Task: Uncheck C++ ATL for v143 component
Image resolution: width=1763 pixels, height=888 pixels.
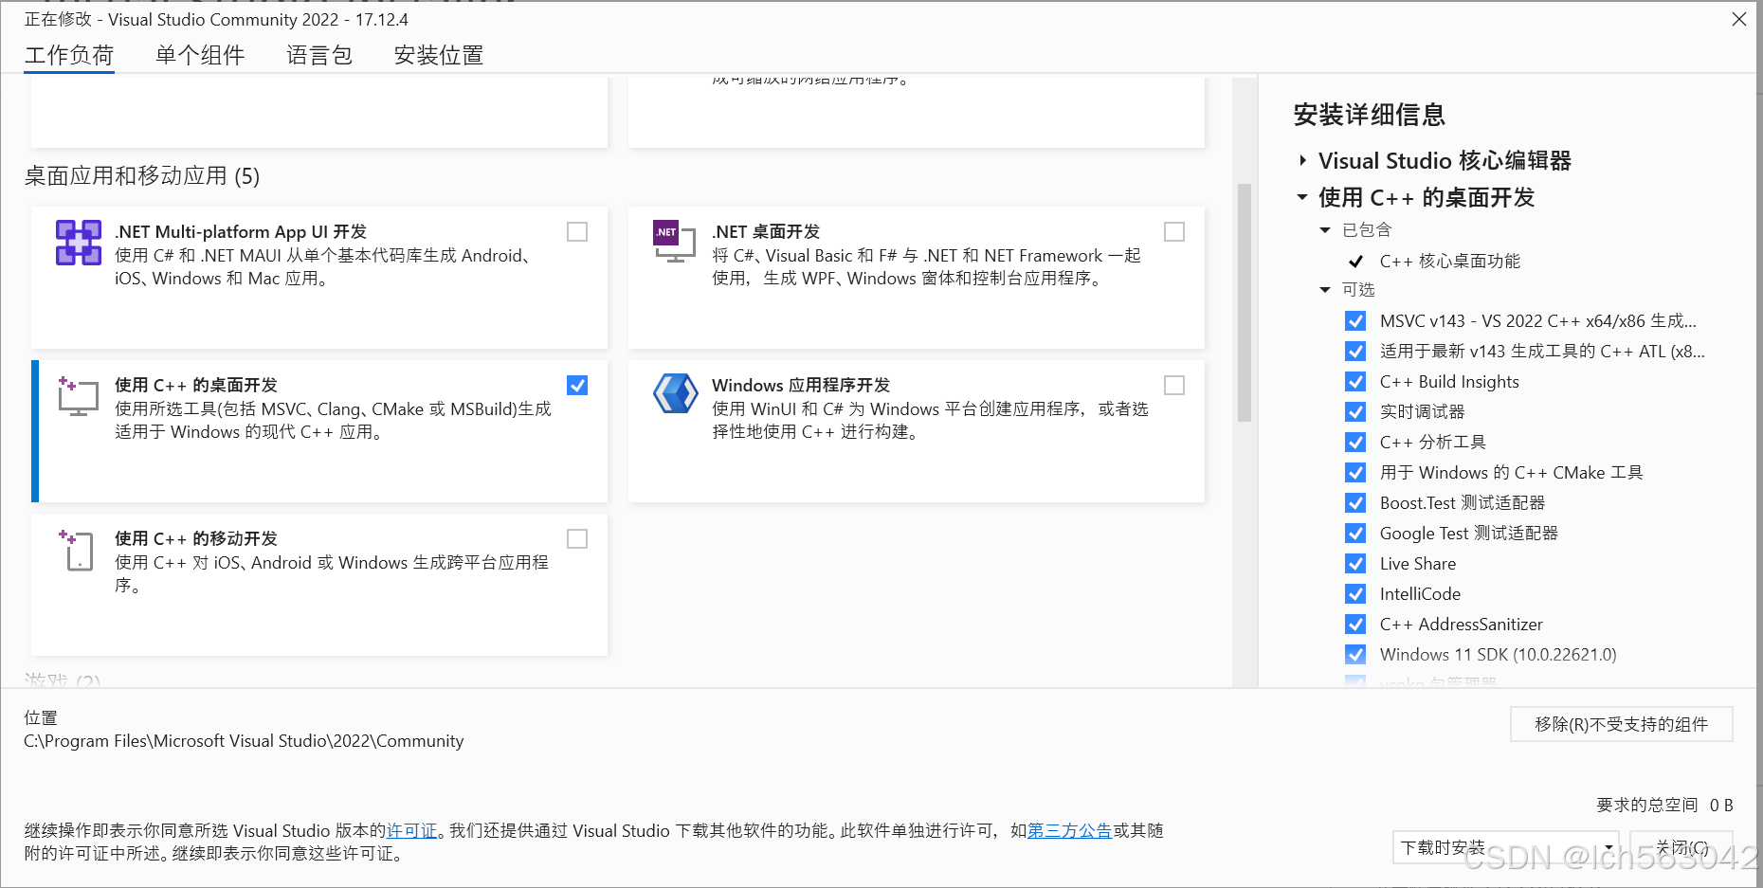Action: pos(1356,352)
